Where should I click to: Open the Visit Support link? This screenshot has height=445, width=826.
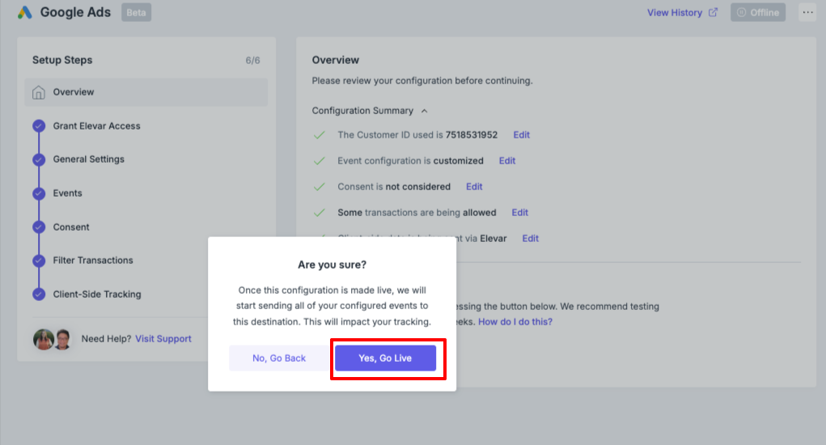pyautogui.click(x=163, y=339)
